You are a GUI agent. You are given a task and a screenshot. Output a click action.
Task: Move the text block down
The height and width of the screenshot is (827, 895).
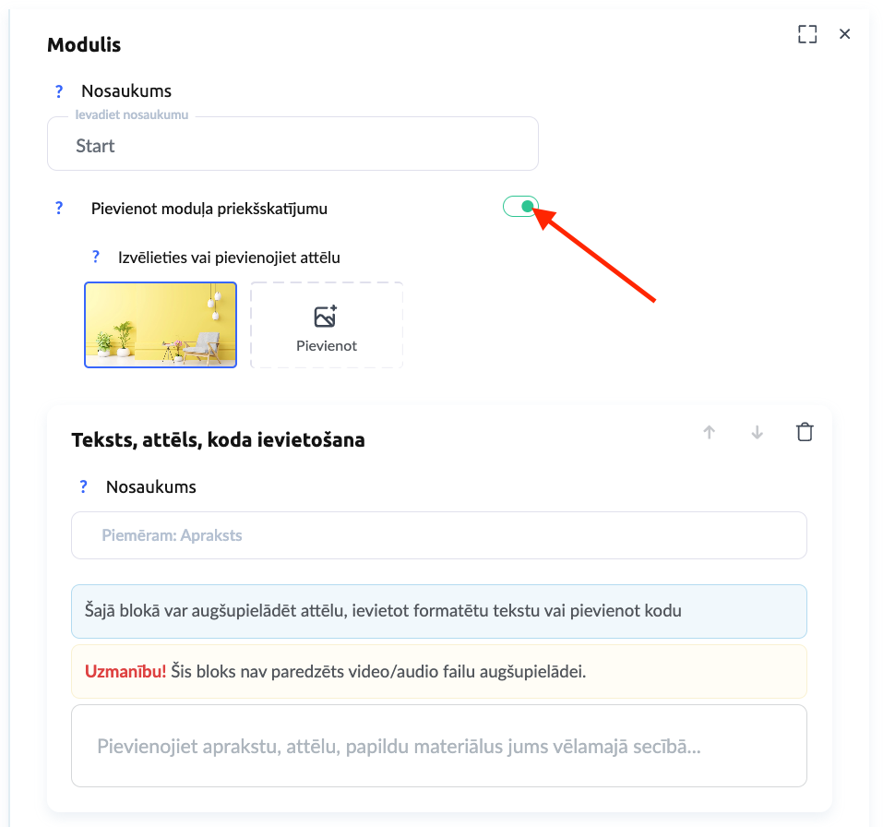pyautogui.click(x=758, y=432)
